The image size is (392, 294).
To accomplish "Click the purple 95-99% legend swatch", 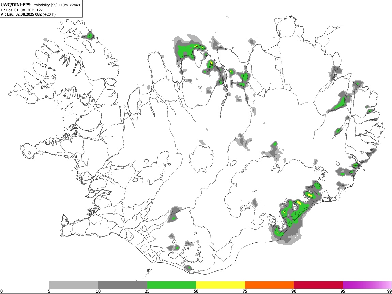I will pos(367,285).
